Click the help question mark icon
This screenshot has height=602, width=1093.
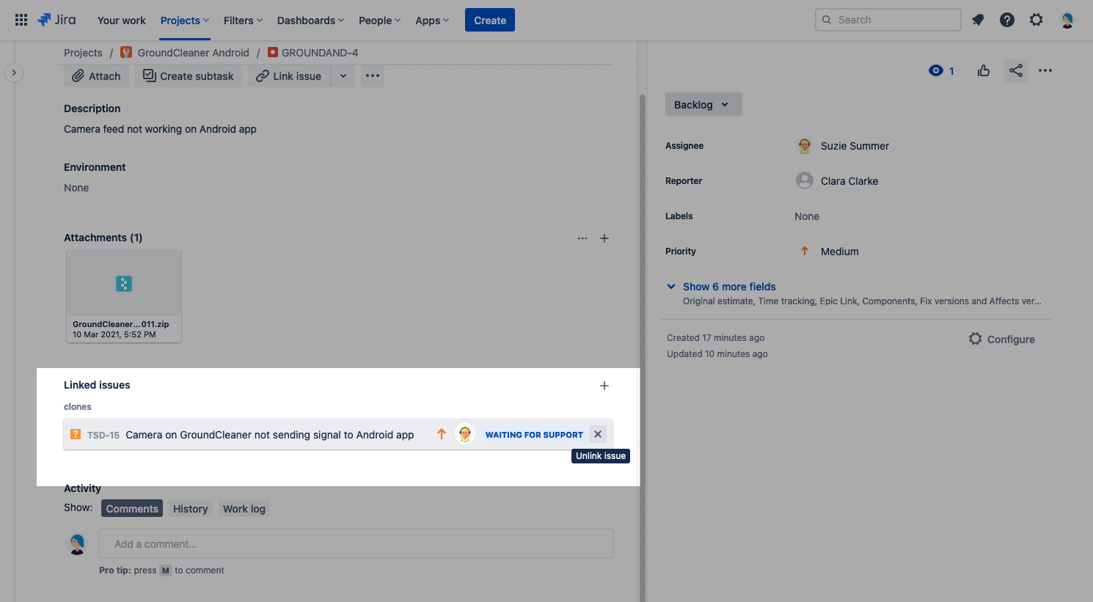pyautogui.click(x=1007, y=20)
